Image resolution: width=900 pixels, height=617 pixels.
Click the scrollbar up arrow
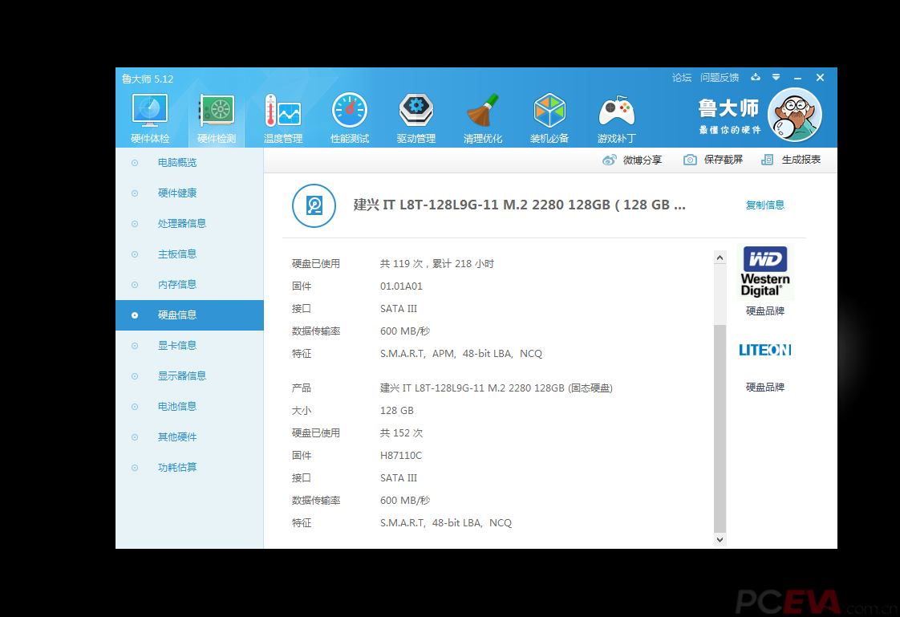(720, 258)
